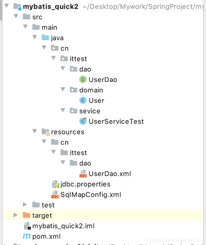This screenshot has width=206, height=245.
Task: Click the SqlMapConfig.xml file icon
Action: click(55, 195)
